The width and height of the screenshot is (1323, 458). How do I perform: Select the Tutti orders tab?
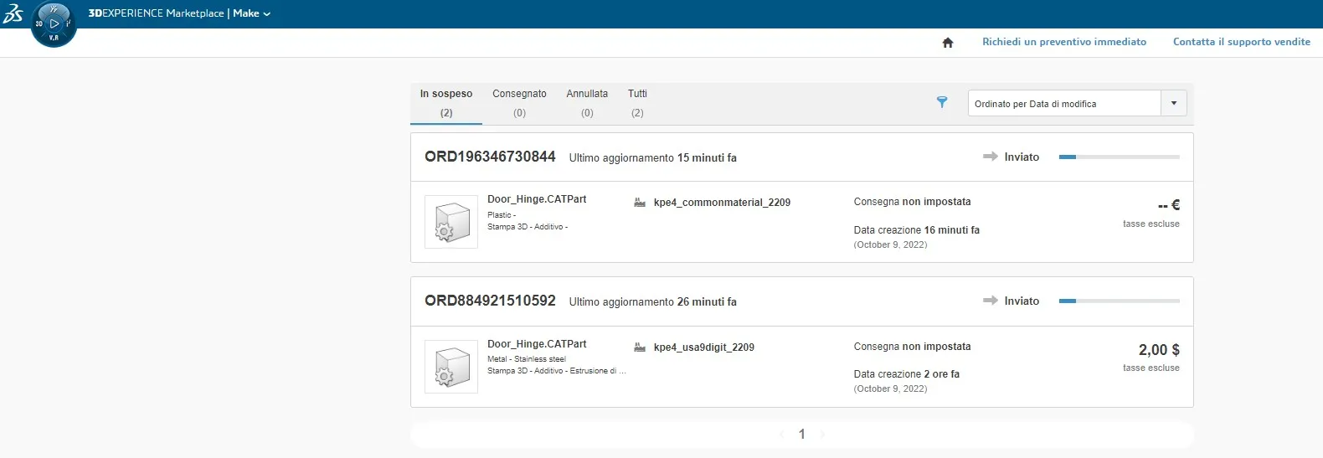click(x=637, y=102)
